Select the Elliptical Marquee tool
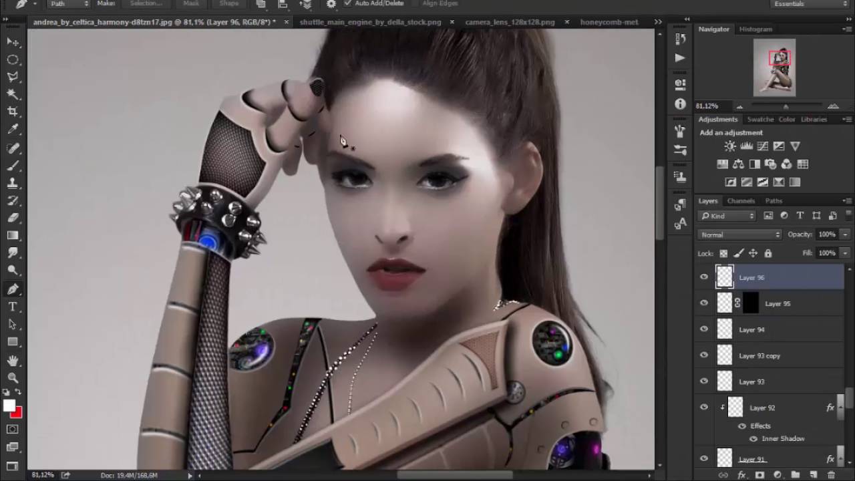 point(13,60)
